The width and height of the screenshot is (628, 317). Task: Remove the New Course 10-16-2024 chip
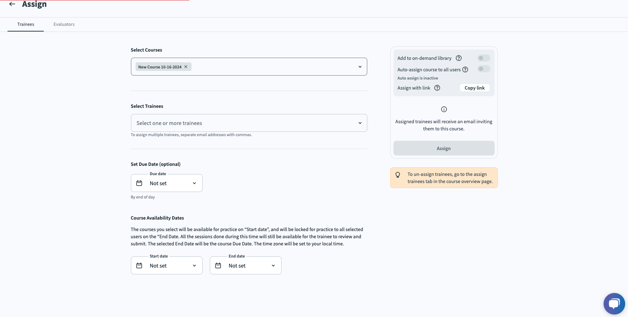186,67
